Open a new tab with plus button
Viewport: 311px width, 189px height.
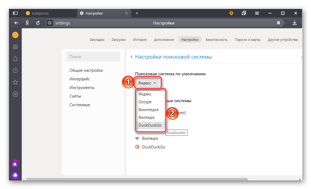[x=137, y=13]
